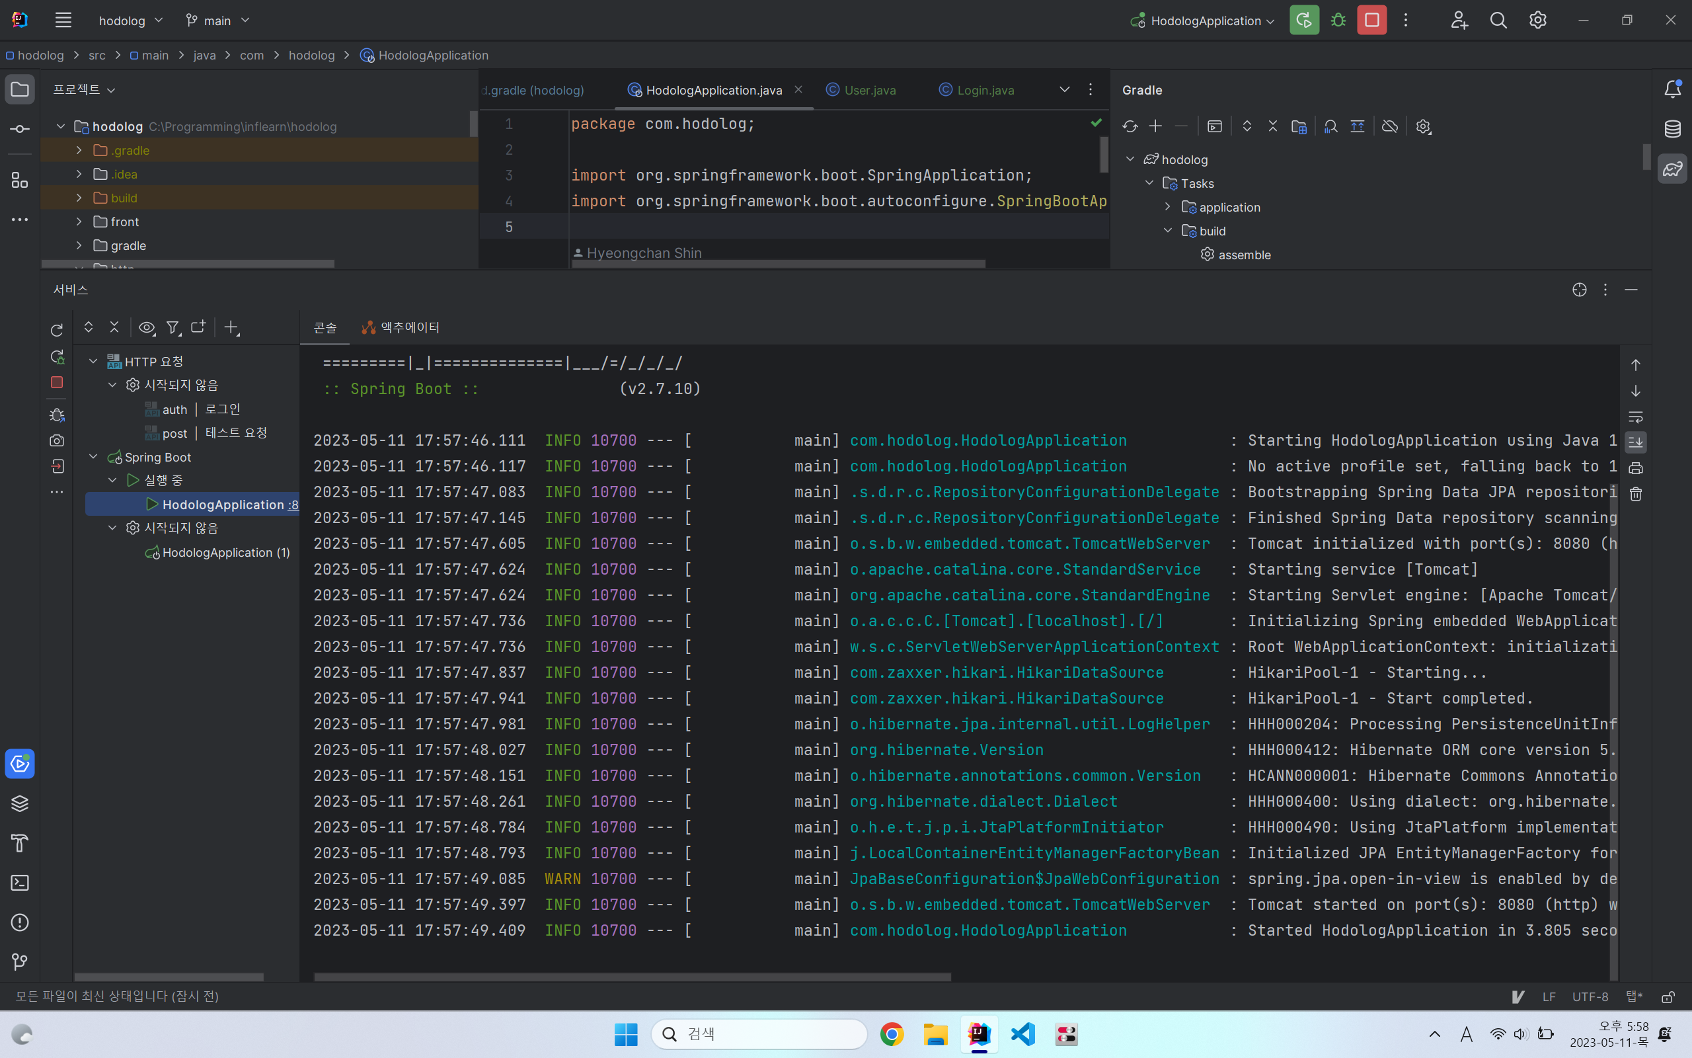This screenshot has height=1058, width=1692.
Task: Start debugging HodologApplication with bug icon
Action: point(1338,20)
